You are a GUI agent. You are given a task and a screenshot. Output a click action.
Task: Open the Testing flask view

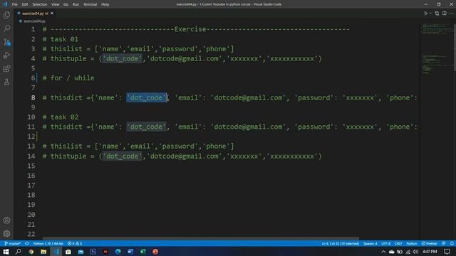pos(6,82)
